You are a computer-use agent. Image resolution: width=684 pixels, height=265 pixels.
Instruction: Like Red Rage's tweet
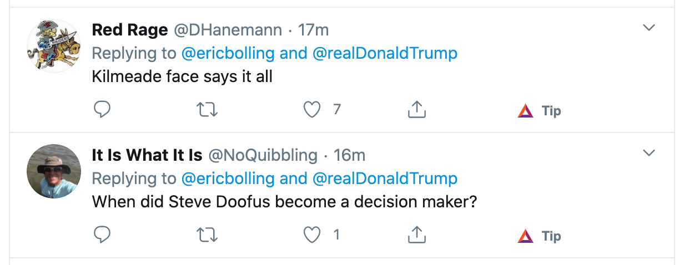coord(313,110)
